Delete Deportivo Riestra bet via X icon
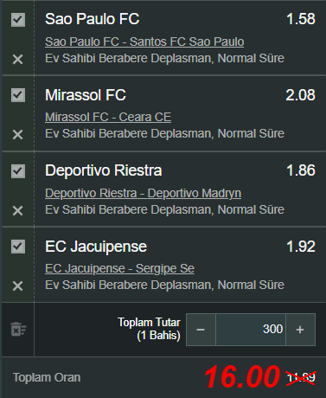The width and height of the screenshot is (326, 398). [17, 211]
